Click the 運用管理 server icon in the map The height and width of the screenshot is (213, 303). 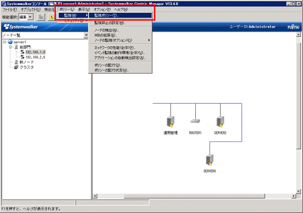click(x=171, y=122)
